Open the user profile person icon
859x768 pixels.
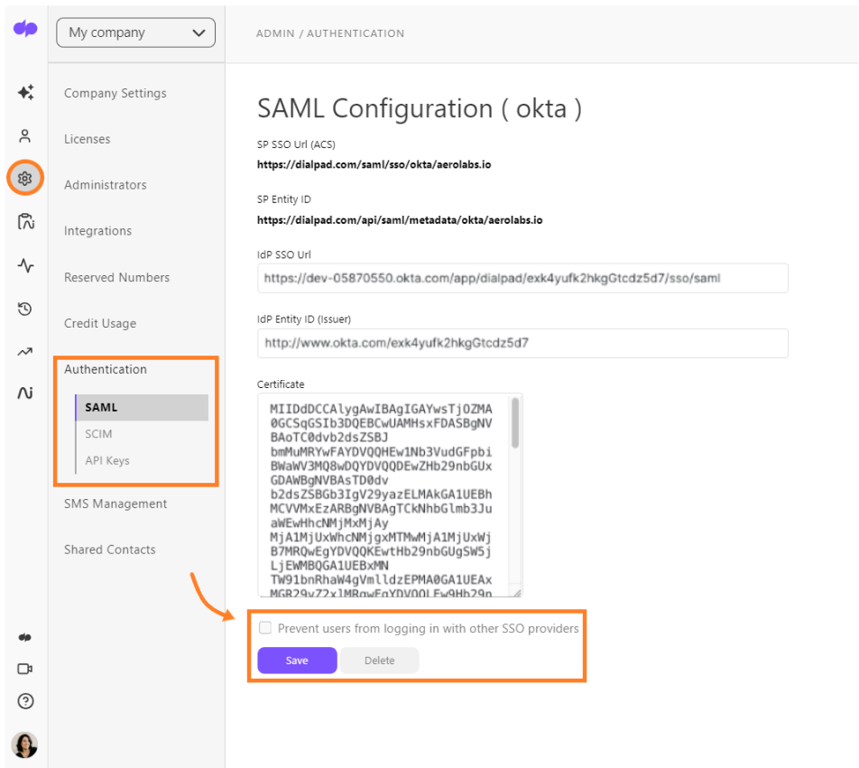coord(24,136)
